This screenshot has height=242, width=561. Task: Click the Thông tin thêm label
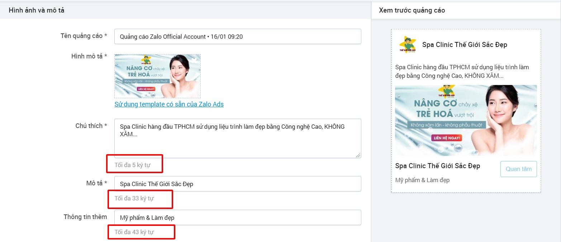click(x=85, y=217)
